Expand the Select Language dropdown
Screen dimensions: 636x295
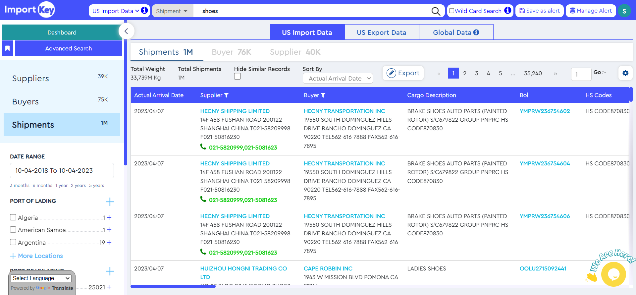pos(41,278)
